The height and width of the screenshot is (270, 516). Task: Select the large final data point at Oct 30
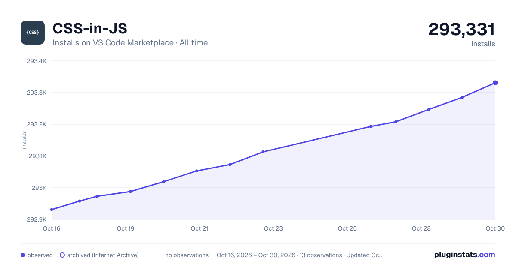coord(495,83)
